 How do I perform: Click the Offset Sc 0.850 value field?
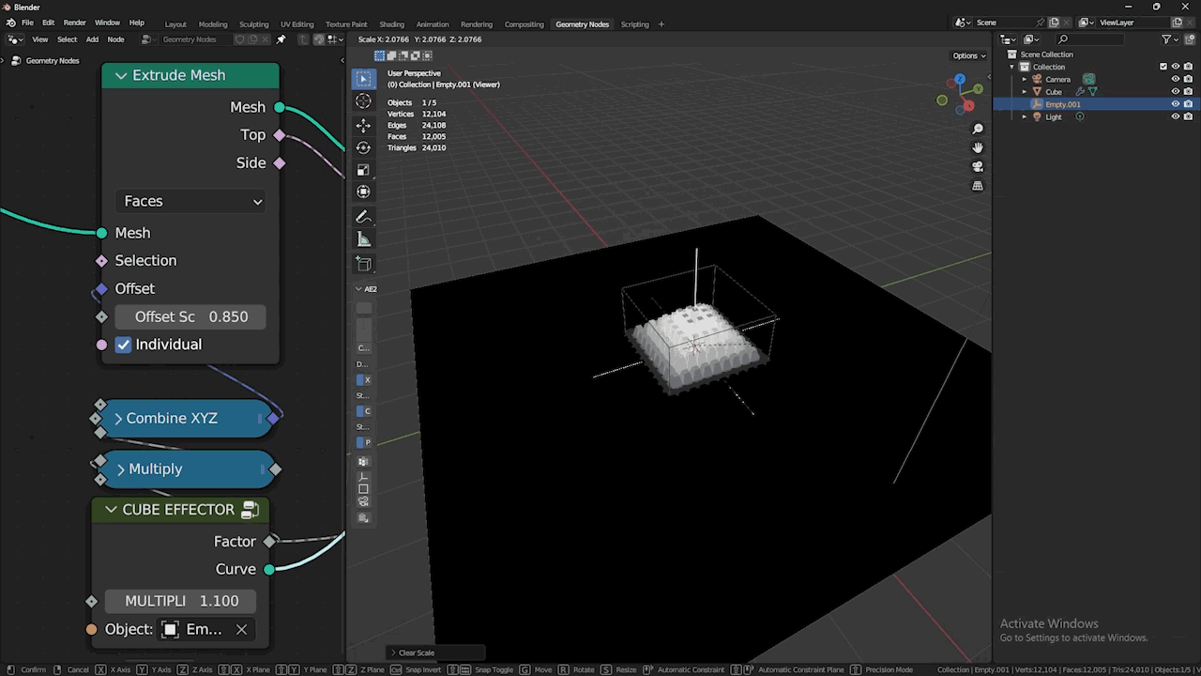coord(191,317)
